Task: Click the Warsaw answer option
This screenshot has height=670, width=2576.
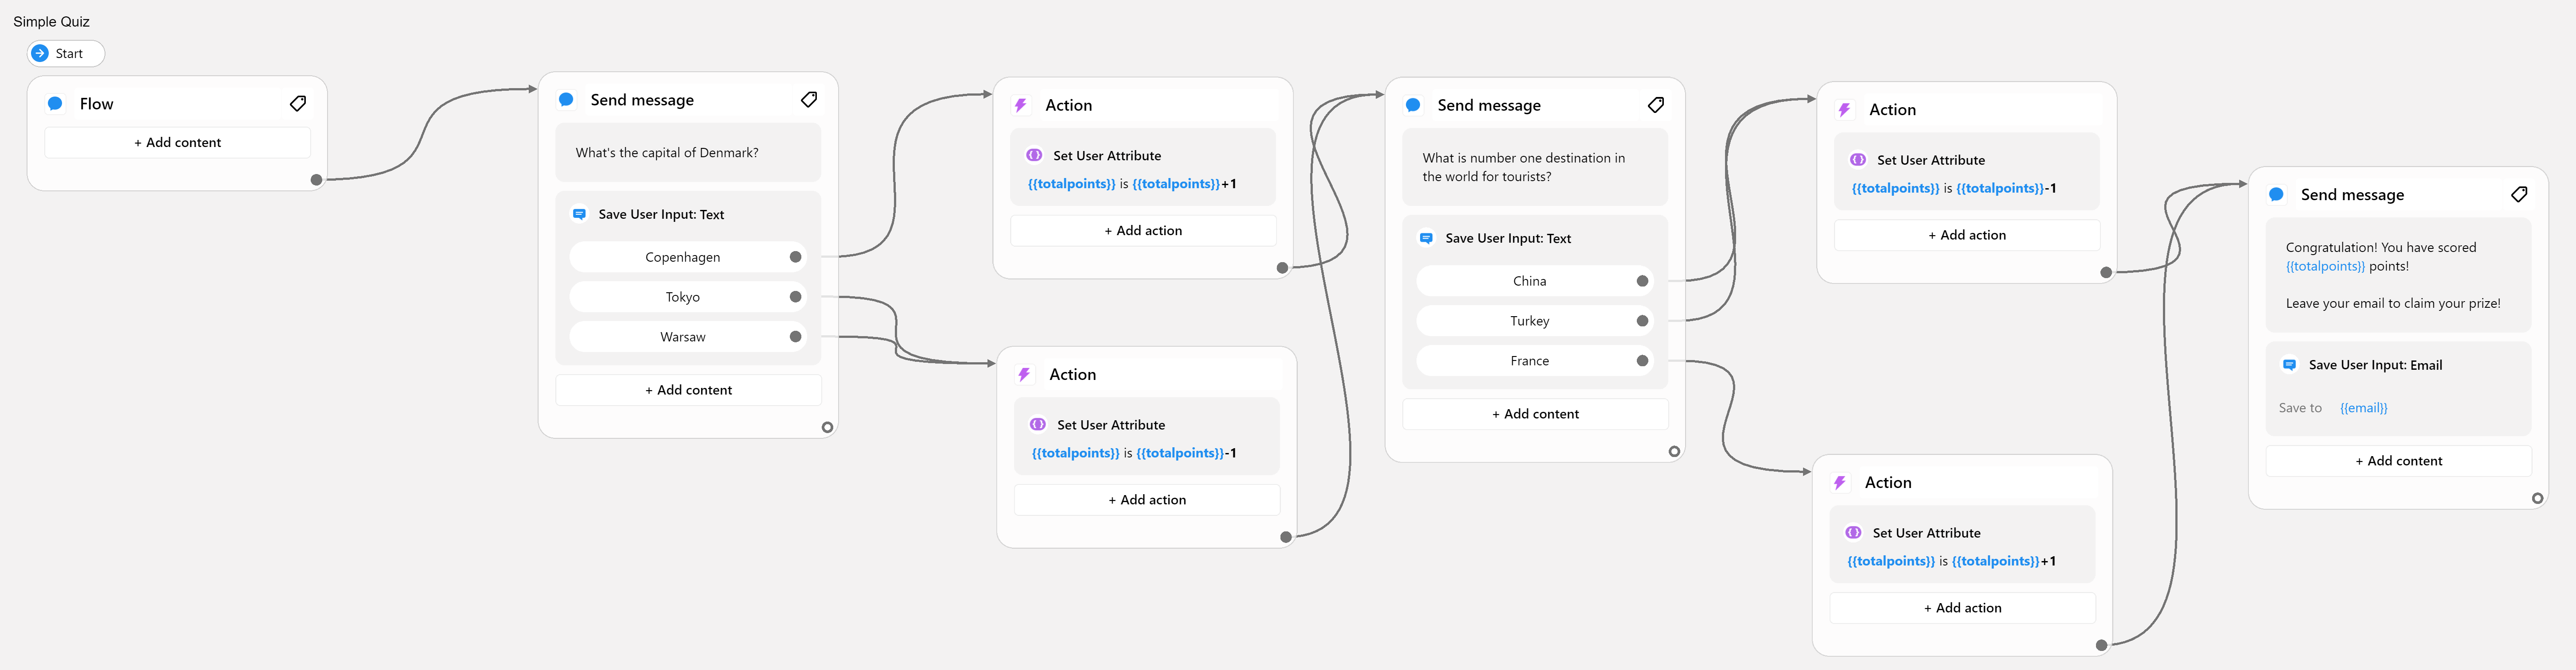Action: (x=683, y=337)
